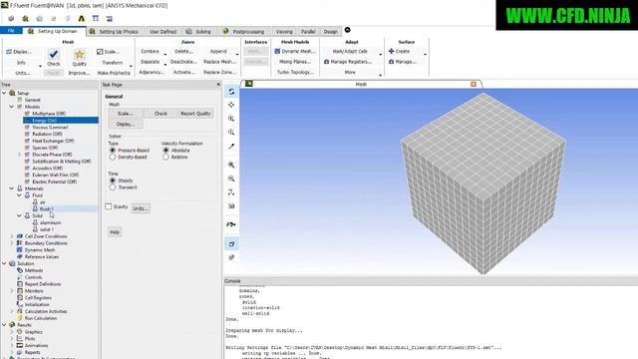Expand the Monitors tree node

(x=12, y=290)
